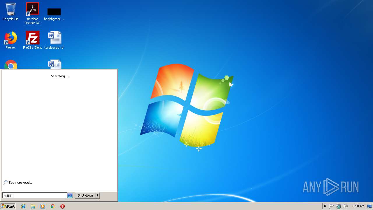Click Show desktop button at taskbar end
The height and width of the screenshot is (210, 373).
pyautogui.click(x=370, y=206)
